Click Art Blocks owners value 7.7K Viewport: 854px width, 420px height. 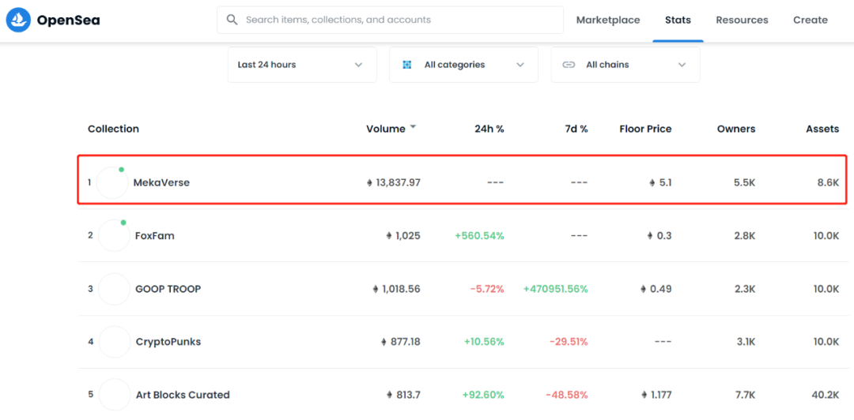point(745,395)
